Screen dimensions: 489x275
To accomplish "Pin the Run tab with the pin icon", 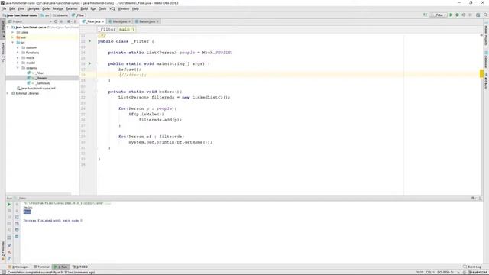I will (x=9, y=246).
